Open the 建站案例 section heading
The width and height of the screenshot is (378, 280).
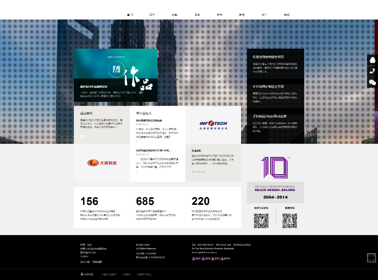(86, 113)
